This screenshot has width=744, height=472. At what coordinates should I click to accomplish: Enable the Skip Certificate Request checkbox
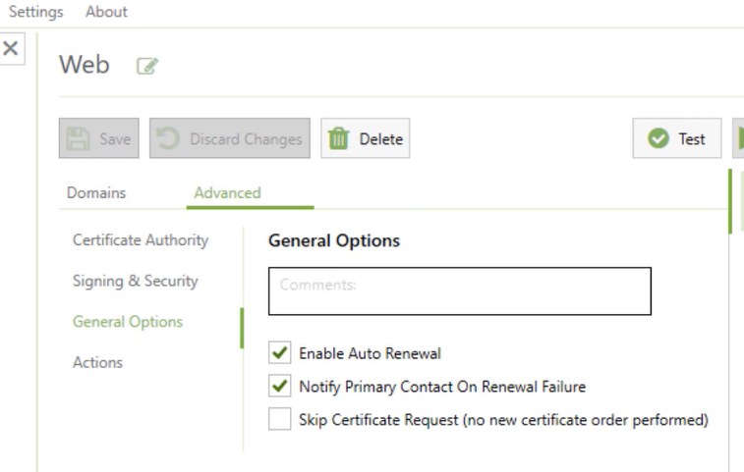(x=280, y=420)
